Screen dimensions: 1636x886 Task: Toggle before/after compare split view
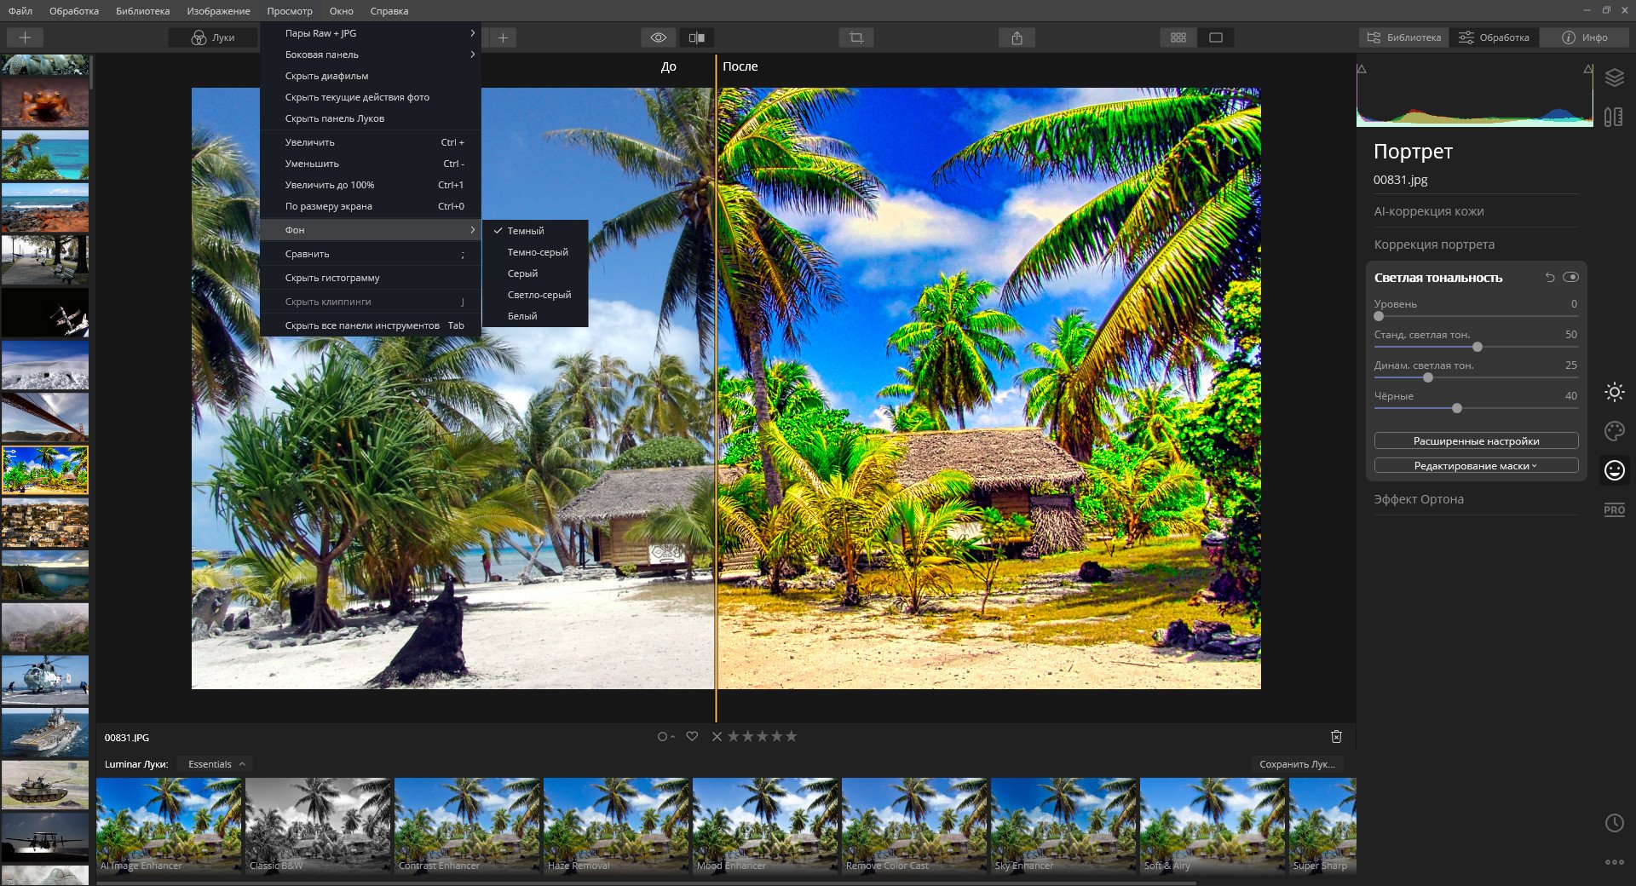tap(696, 37)
